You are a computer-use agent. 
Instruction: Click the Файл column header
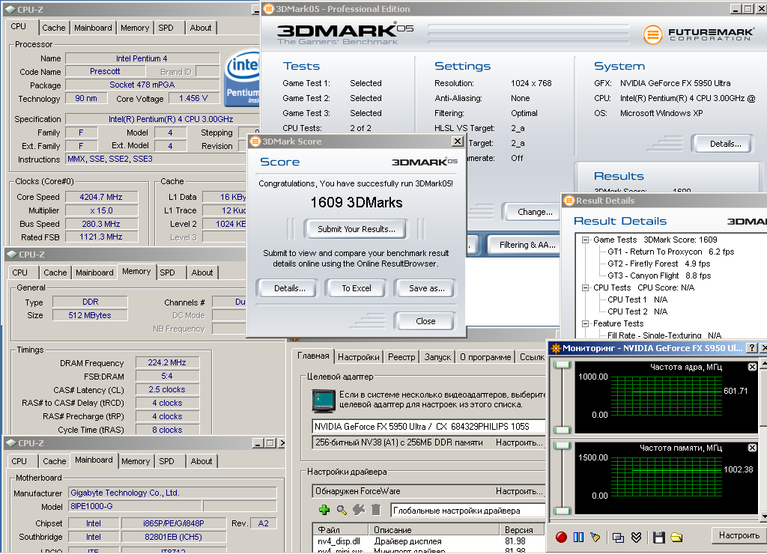click(x=341, y=529)
